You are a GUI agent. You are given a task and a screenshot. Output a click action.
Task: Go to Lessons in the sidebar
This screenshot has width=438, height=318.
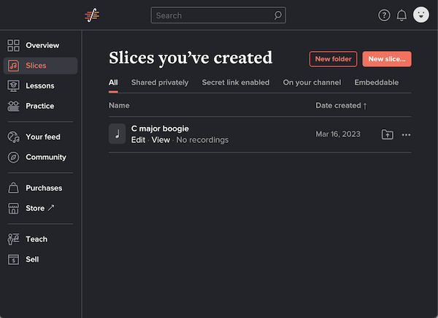(x=39, y=85)
